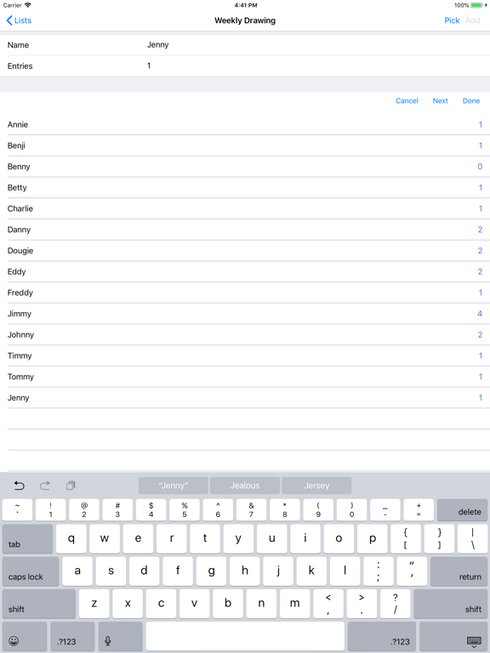Image resolution: width=490 pixels, height=653 pixels.
Task: Choose the Jersey autocomplete suggestion
Action: pos(316,485)
